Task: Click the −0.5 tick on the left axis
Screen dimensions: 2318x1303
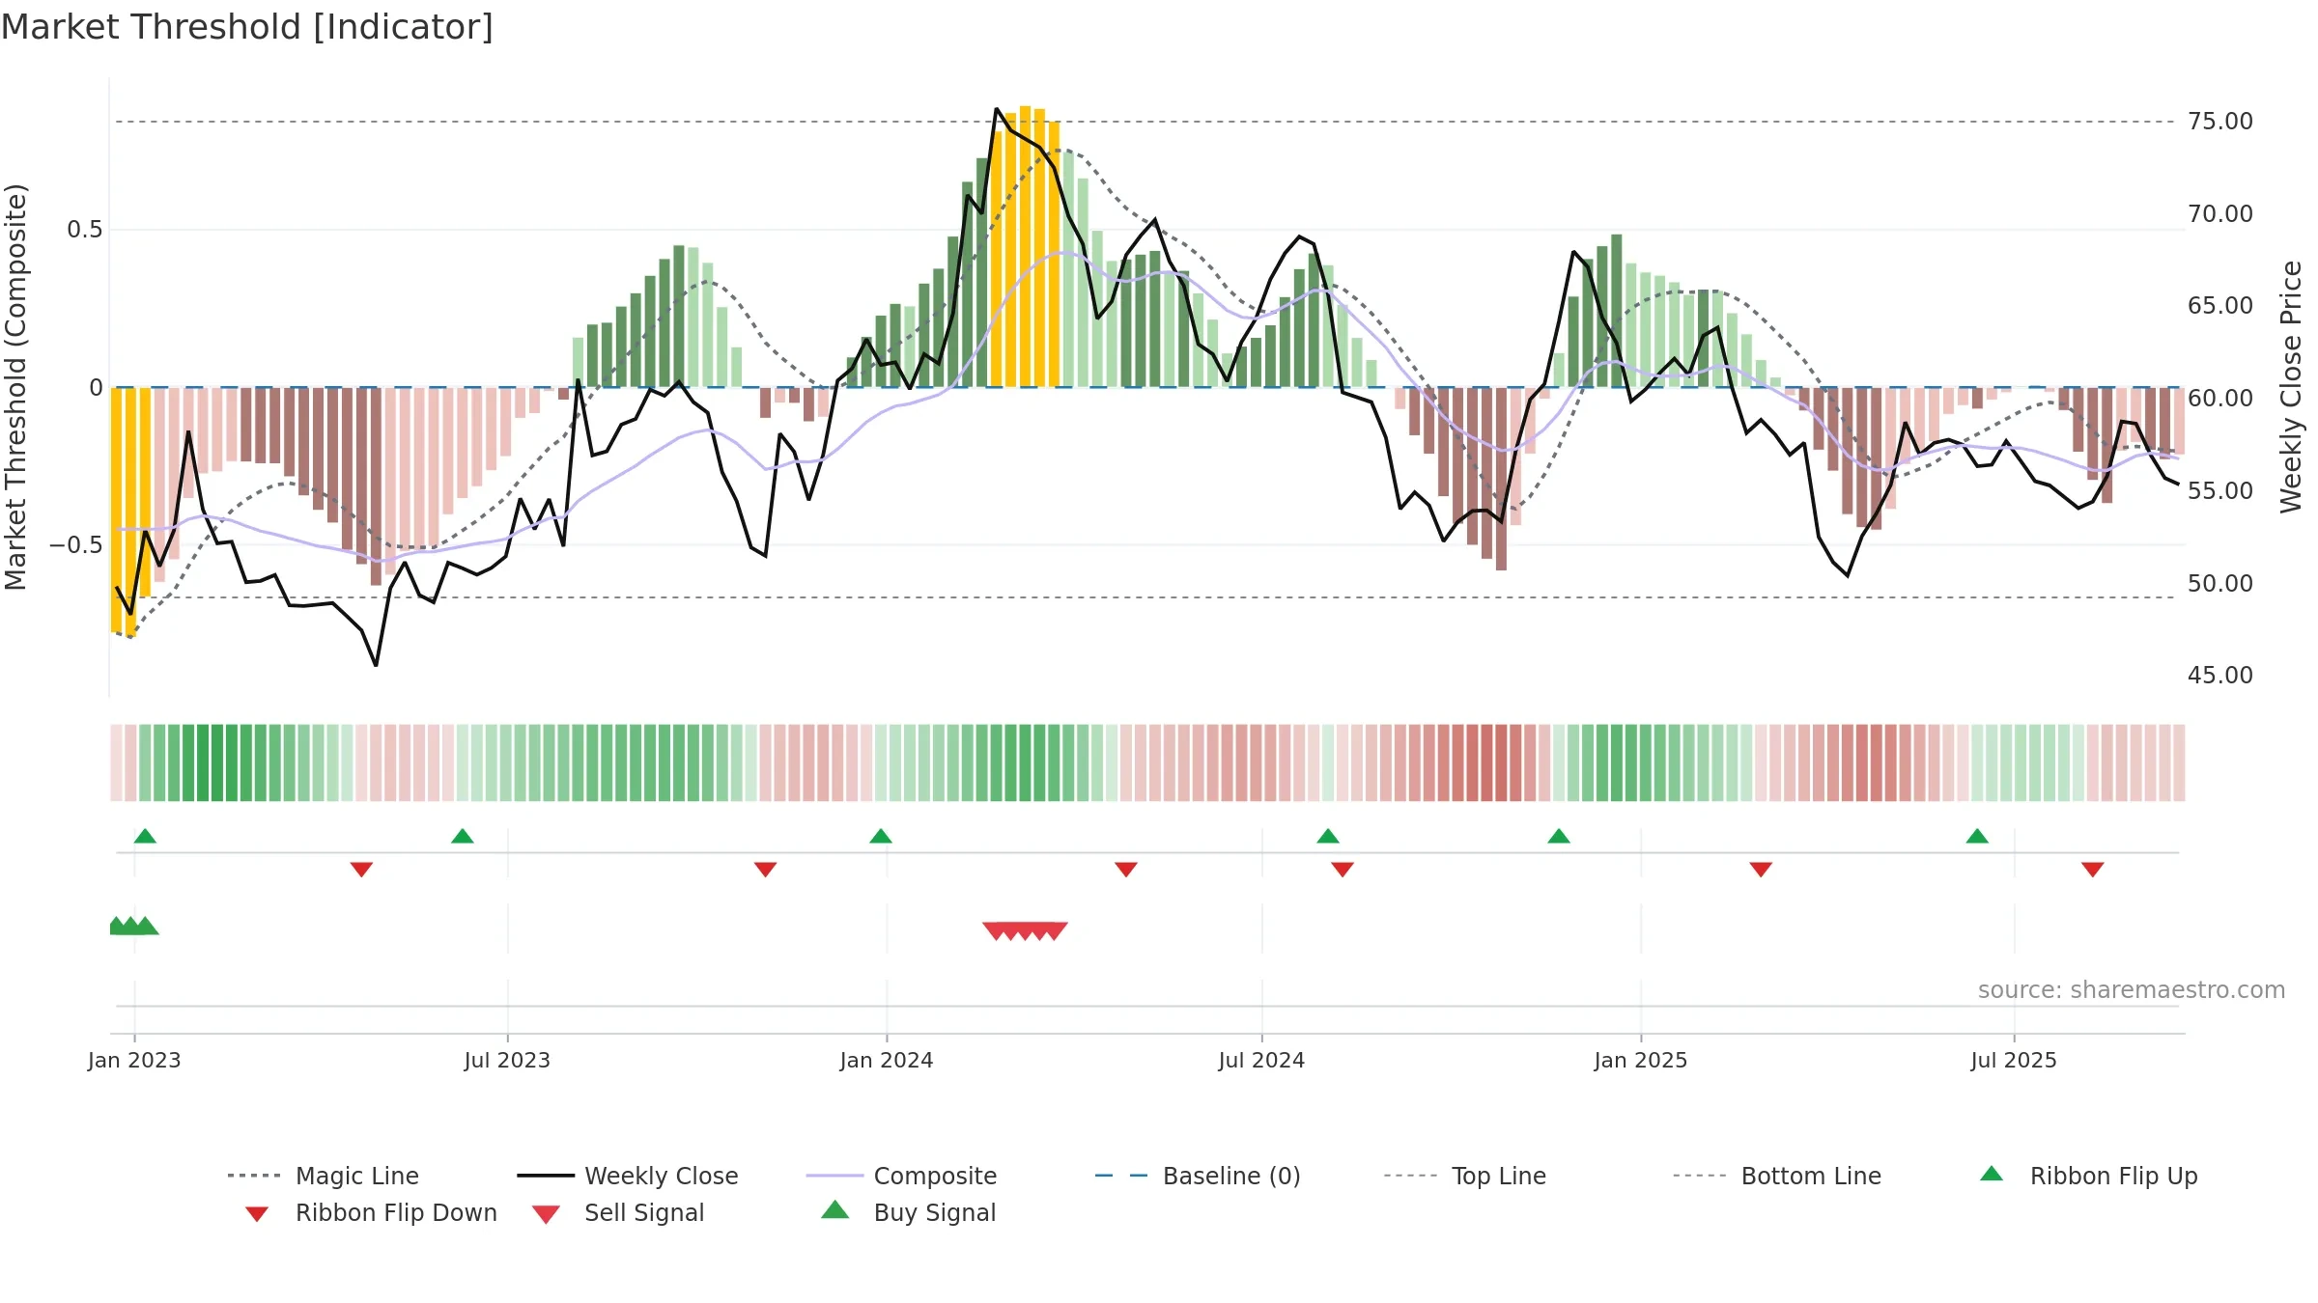Action: [x=76, y=545]
